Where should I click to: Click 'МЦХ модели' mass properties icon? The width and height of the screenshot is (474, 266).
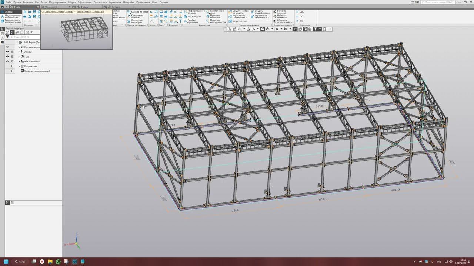coord(186,16)
